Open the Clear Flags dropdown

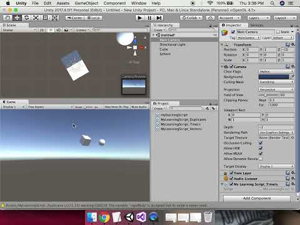click(276, 71)
